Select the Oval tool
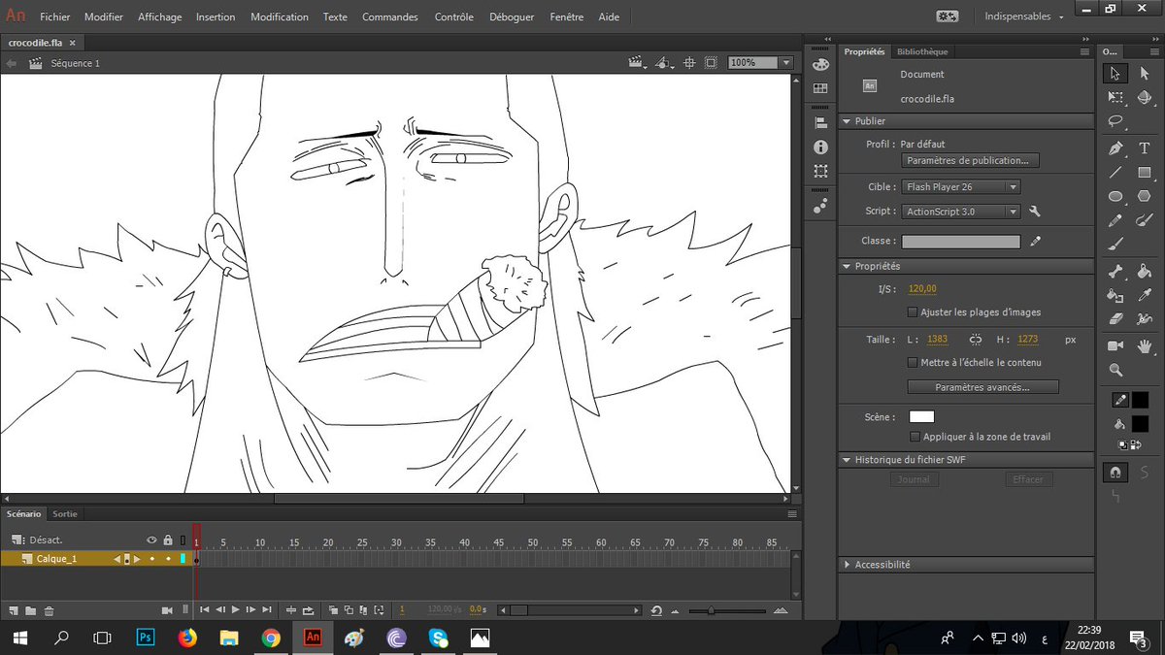This screenshot has width=1165, height=655. (1116, 197)
